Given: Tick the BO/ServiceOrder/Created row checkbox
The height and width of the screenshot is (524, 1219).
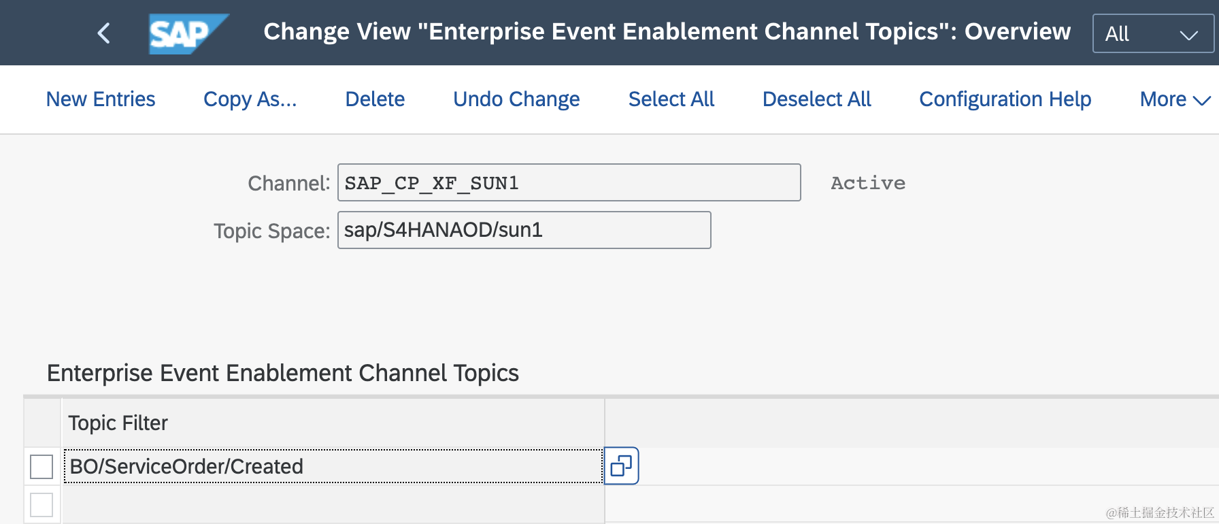Looking at the screenshot, I should pos(41,467).
